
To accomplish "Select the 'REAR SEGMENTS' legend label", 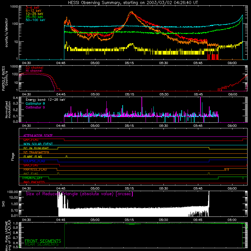I will click(42, 244).
